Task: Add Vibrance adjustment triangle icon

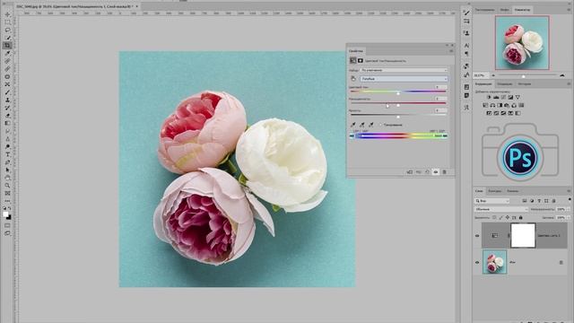Action: click(x=517, y=97)
